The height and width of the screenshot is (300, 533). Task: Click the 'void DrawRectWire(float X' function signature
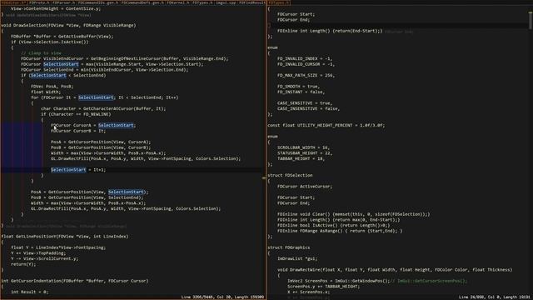click(395, 270)
